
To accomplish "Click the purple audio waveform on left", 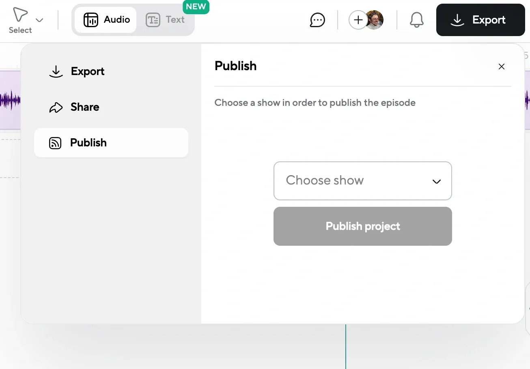I will 10,100.
